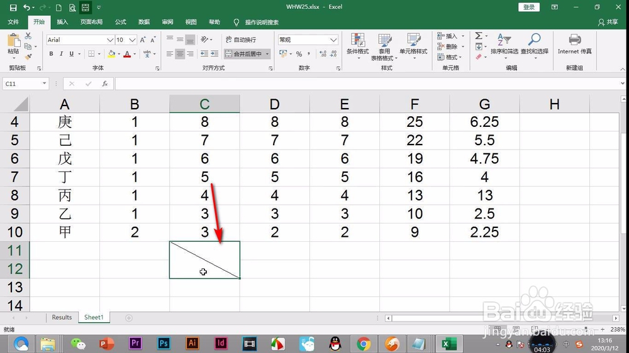Image resolution: width=629 pixels, height=353 pixels.
Task: Increase font size with the larger A
Action: [143, 40]
